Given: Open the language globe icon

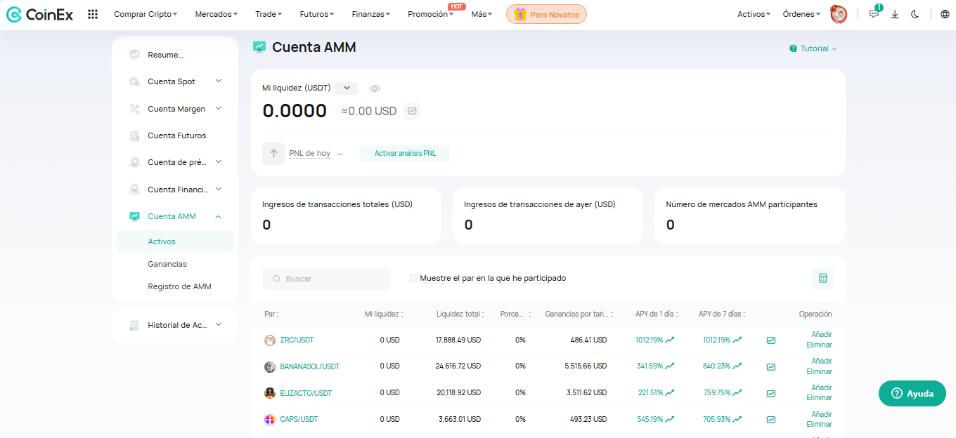Looking at the screenshot, I should 944,14.
